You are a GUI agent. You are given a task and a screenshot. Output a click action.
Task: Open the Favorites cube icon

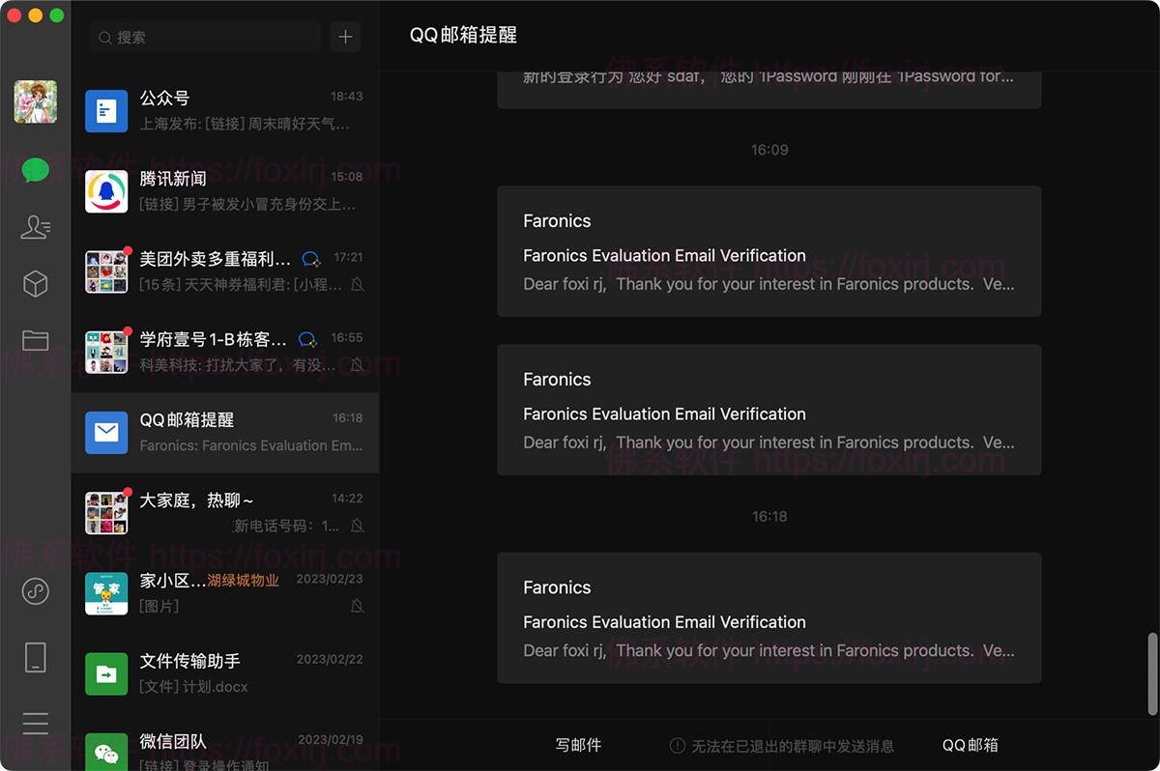[36, 283]
